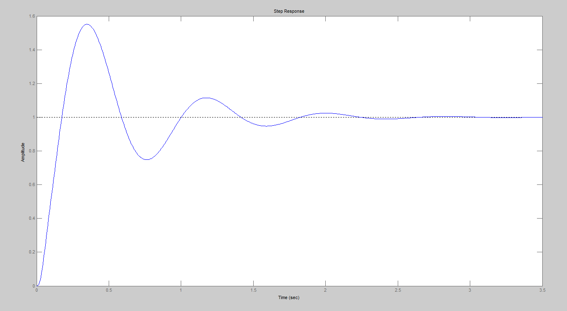Click the 0.5 time tick label
The height and width of the screenshot is (311, 567).
tap(109, 290)
